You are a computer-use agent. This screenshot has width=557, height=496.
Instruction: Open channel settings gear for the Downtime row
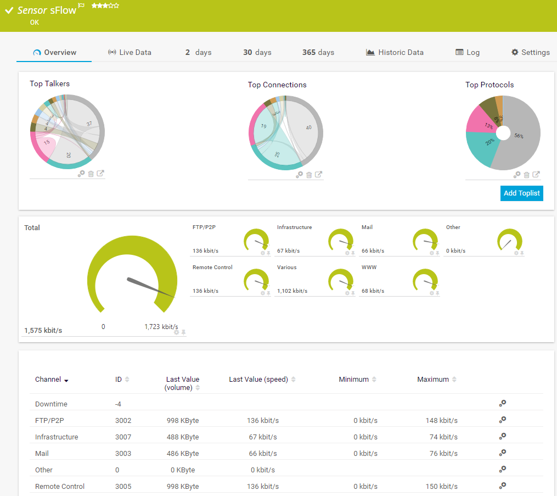click(502, 404)
